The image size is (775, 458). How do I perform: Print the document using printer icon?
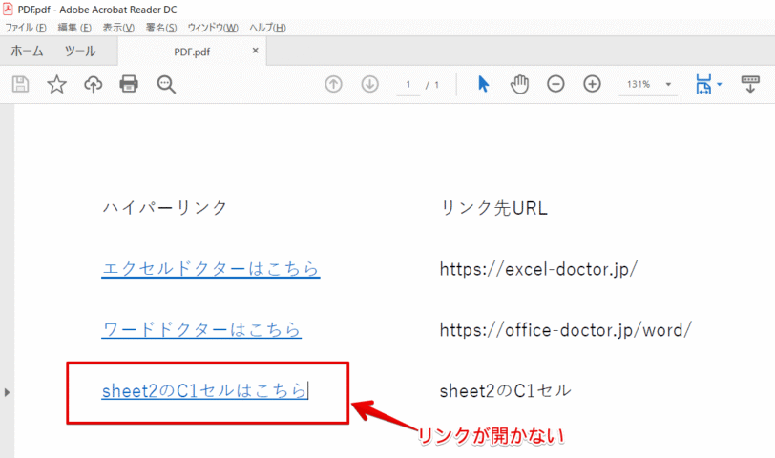click(x=129, y=84)
